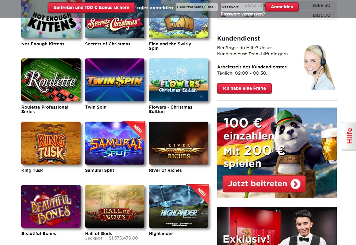Open the Highlander slot thumbnail
The width and height of the screenshot is (356, 245).
[178, 206]
